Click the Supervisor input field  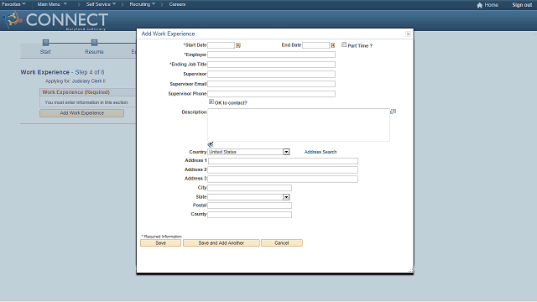271,74
